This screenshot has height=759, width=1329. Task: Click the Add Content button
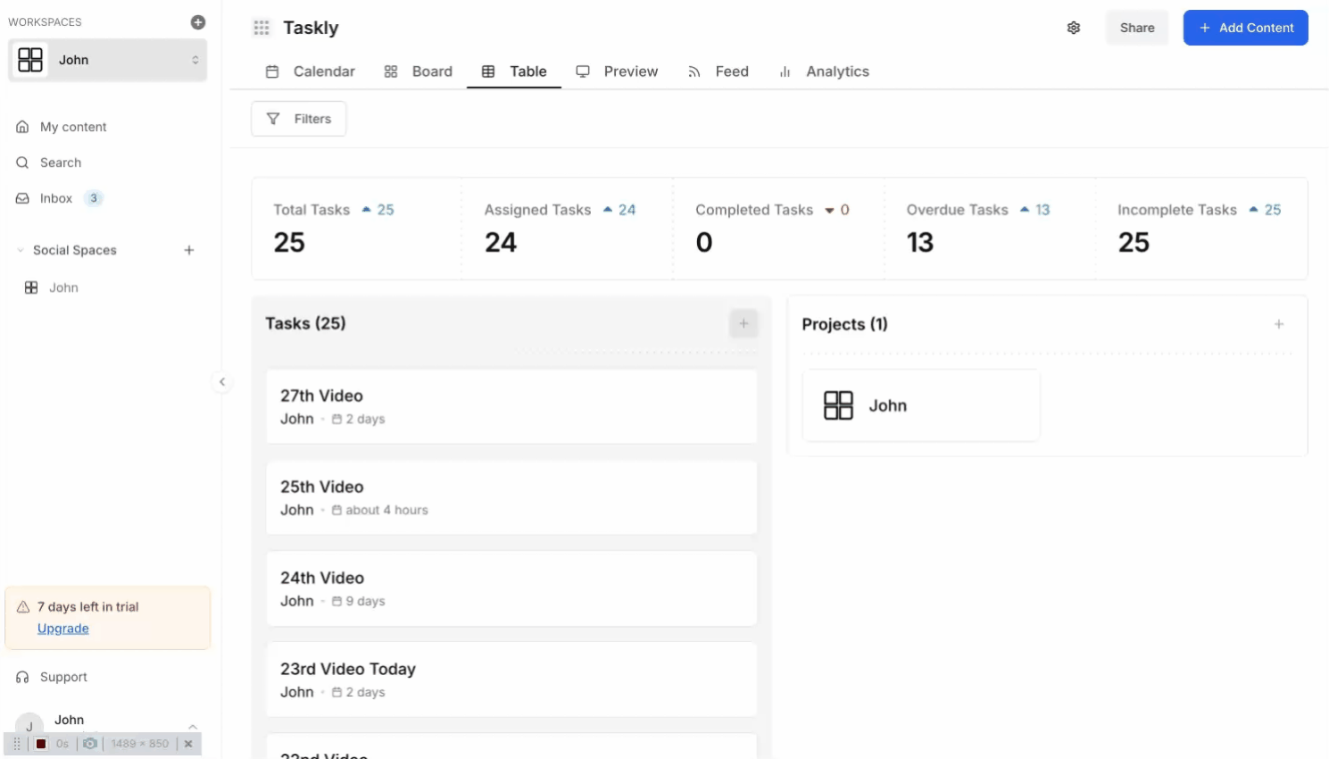pyautogui.click(x=1245, y=28)
